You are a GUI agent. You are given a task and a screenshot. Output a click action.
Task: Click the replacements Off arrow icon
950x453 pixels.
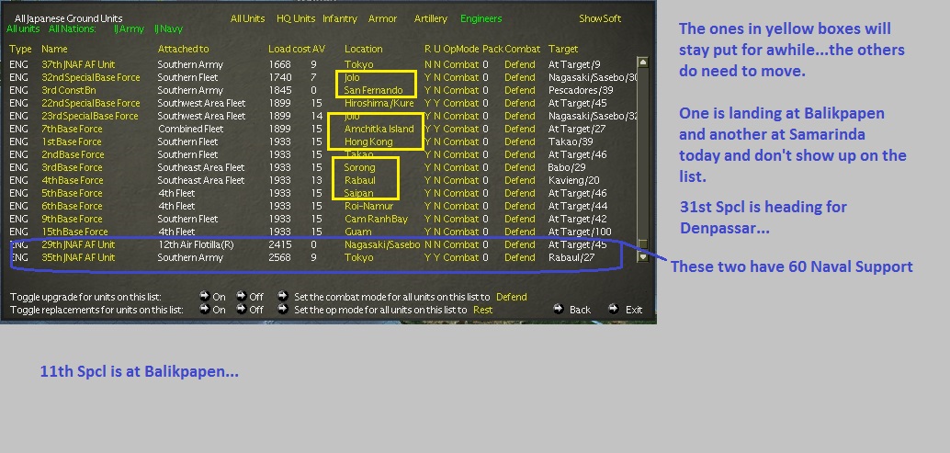click(241, 309)
